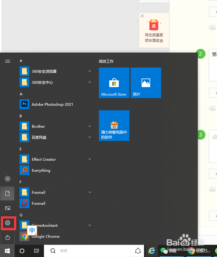Click the red 奖 reward envelope
217x257 pixels.
pyautogui.click(x=154, y=25)
